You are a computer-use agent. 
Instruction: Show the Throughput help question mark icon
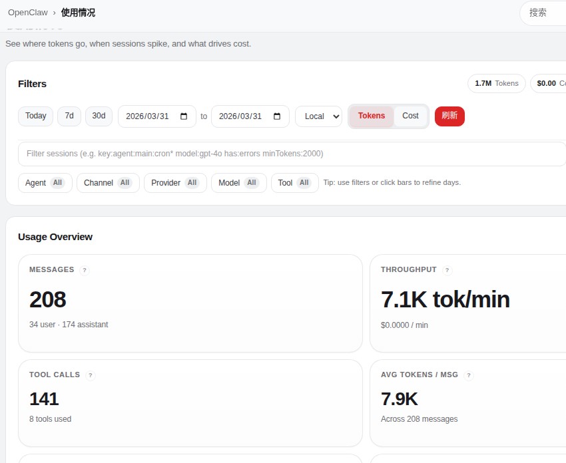coord(447,270)
